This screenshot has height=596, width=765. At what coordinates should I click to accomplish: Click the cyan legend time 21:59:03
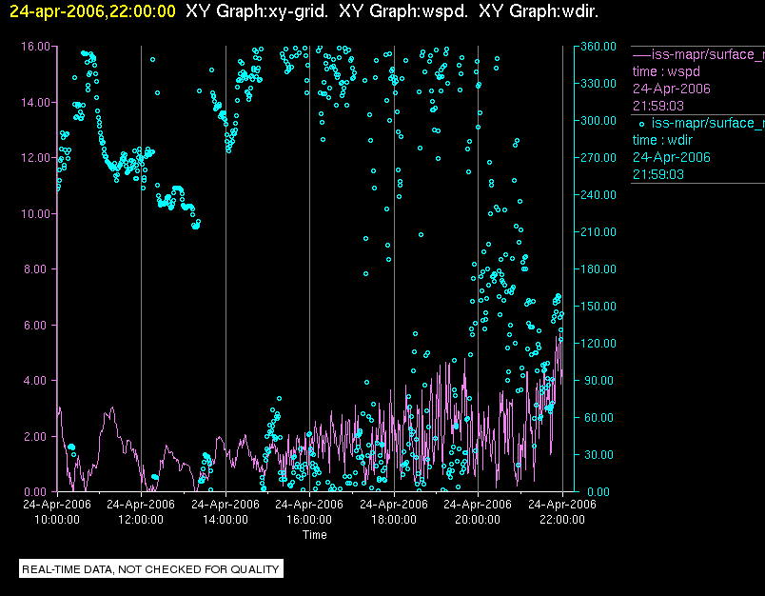point(658,175)
